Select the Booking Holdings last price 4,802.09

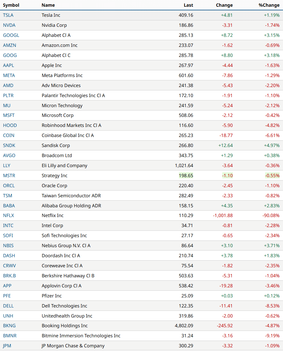click(x=184, y=326)
